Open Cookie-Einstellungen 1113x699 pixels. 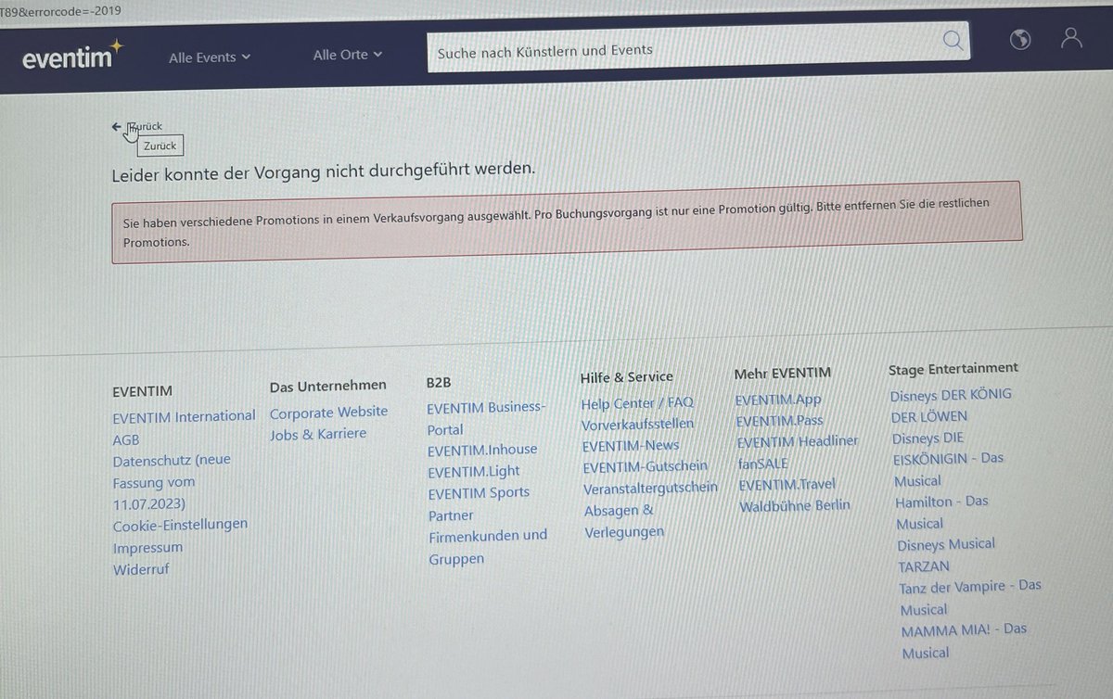(x=180, y=524)
